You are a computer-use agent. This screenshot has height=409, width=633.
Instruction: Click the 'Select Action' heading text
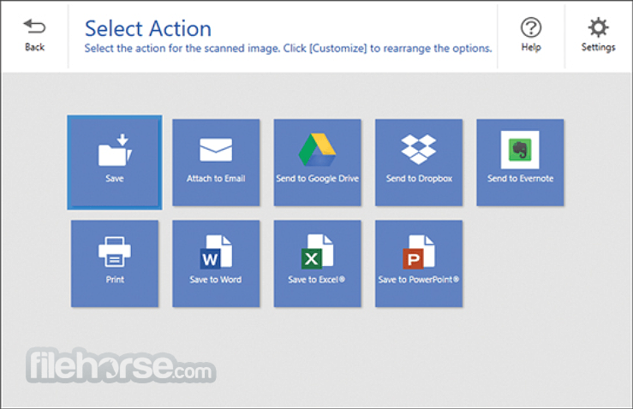147,28
